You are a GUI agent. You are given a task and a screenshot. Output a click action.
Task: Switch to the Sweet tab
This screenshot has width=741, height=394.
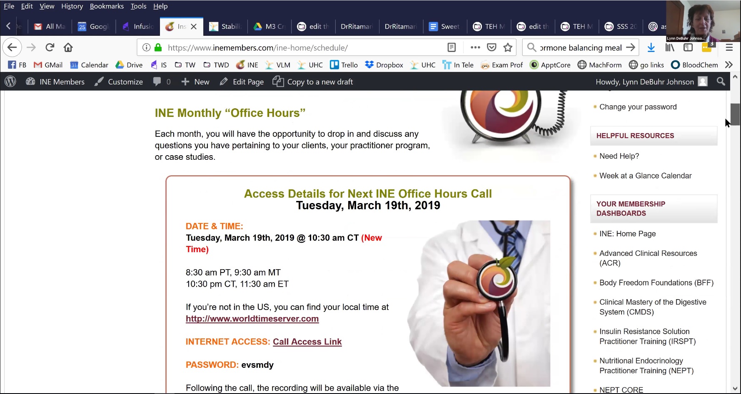pyautogui.click(x=444, y=26)
